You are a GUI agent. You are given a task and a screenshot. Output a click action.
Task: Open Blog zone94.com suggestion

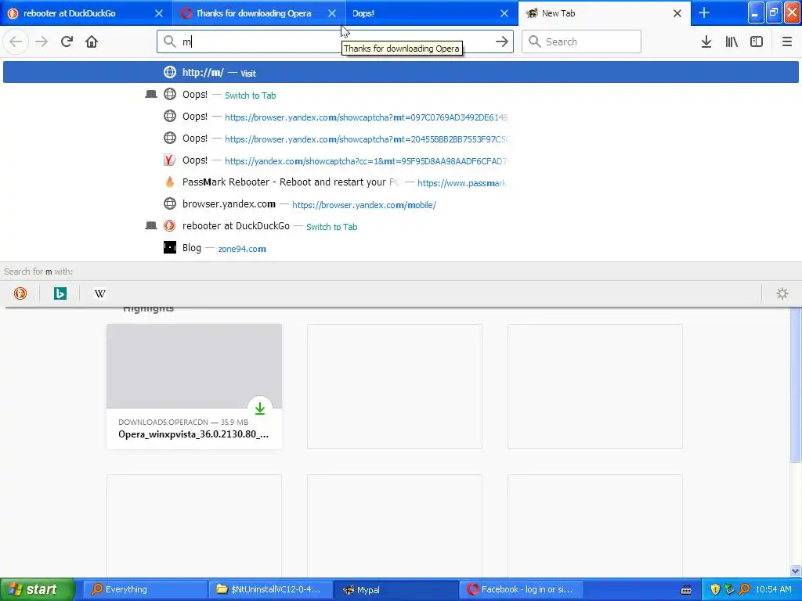[x=400, y=248]
